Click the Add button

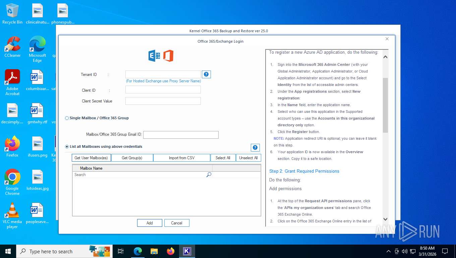(x=150, y=223)
